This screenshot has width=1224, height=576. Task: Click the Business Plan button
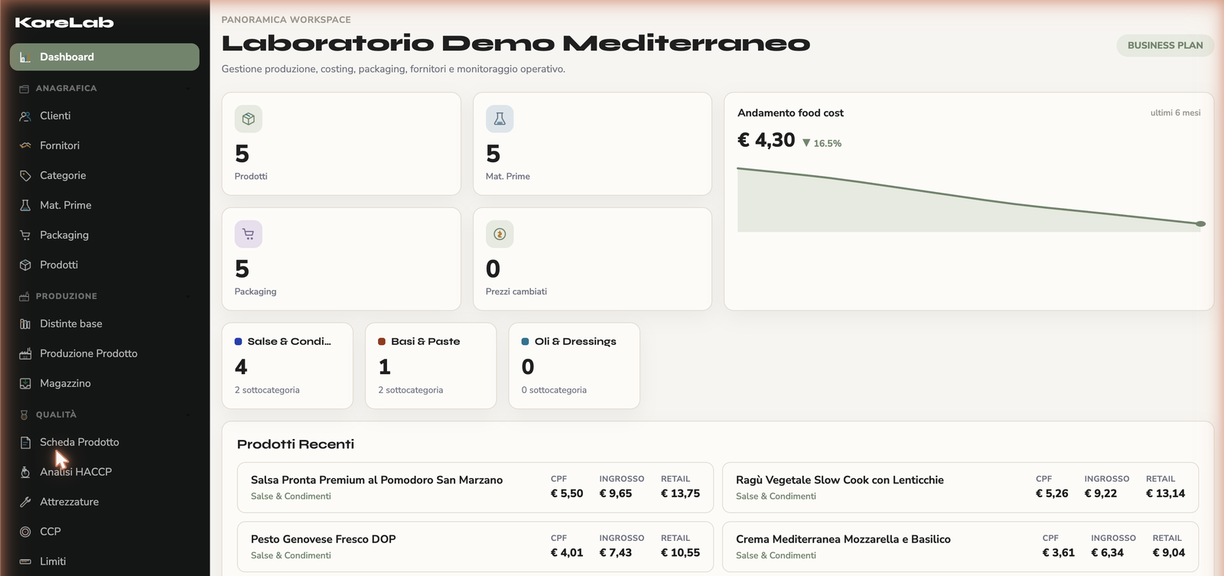[x=1165, y=45]
